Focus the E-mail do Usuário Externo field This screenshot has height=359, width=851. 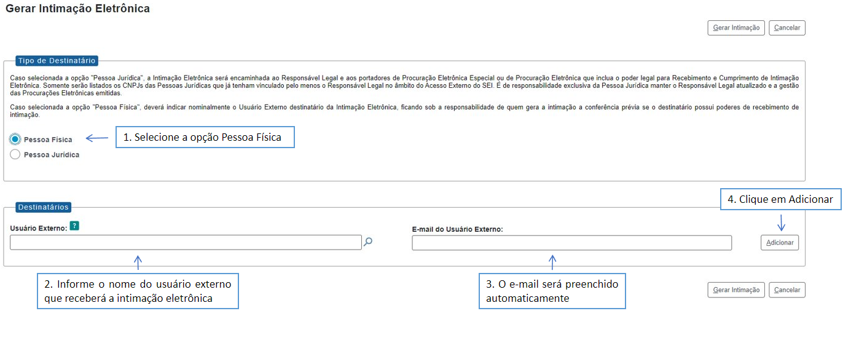pos(571,243)
